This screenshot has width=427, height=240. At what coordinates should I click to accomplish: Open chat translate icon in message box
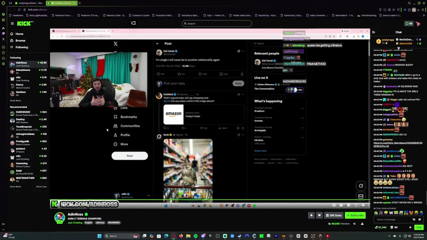[414, 220]
